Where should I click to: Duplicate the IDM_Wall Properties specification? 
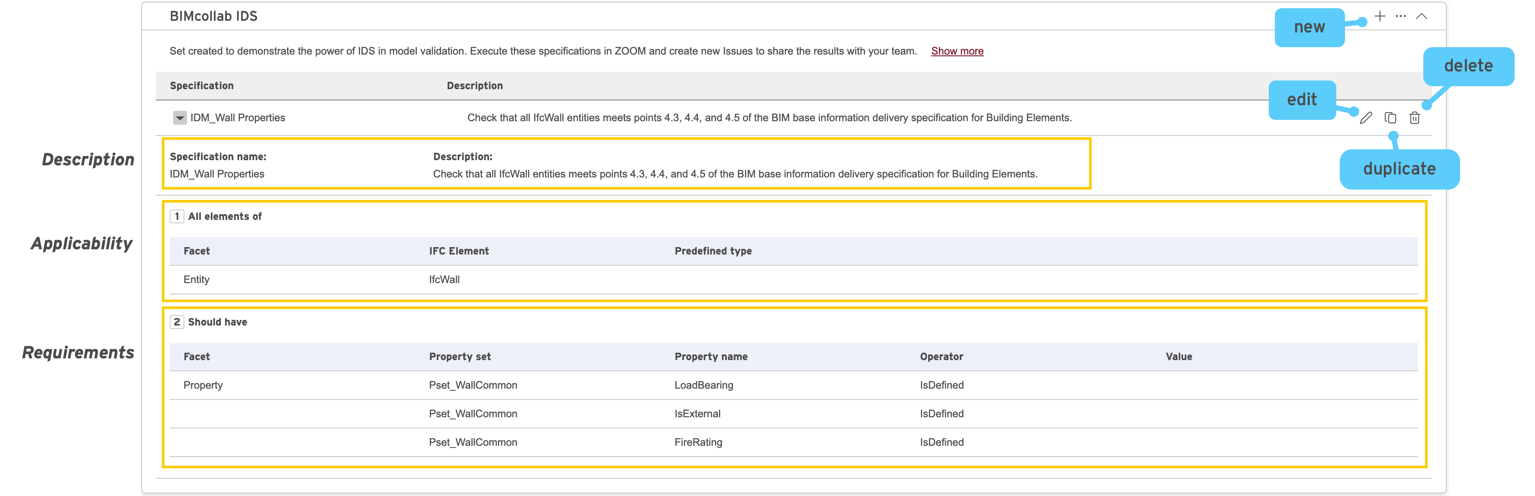1390,118
